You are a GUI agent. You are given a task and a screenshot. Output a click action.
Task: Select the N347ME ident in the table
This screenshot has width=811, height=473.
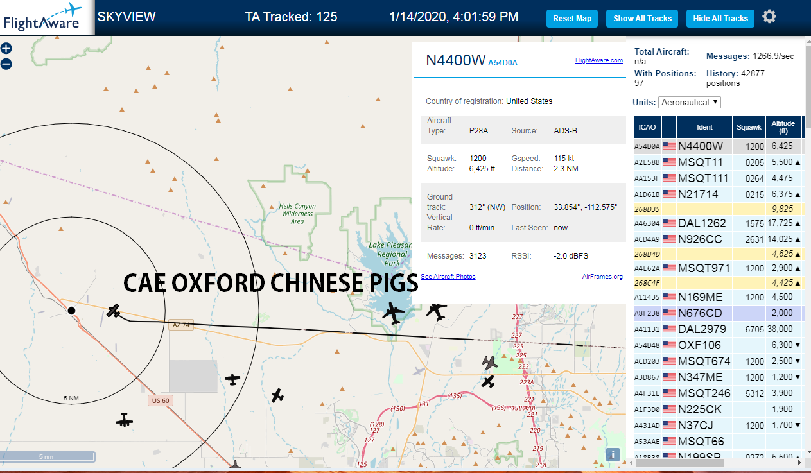coord(700,377)
